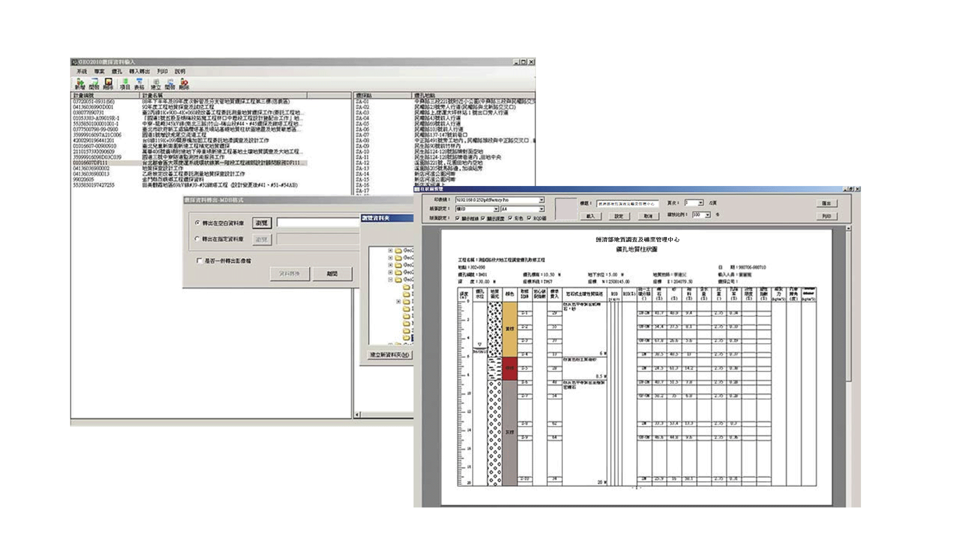Click the blank database path input field

click(x=318, y=223)
